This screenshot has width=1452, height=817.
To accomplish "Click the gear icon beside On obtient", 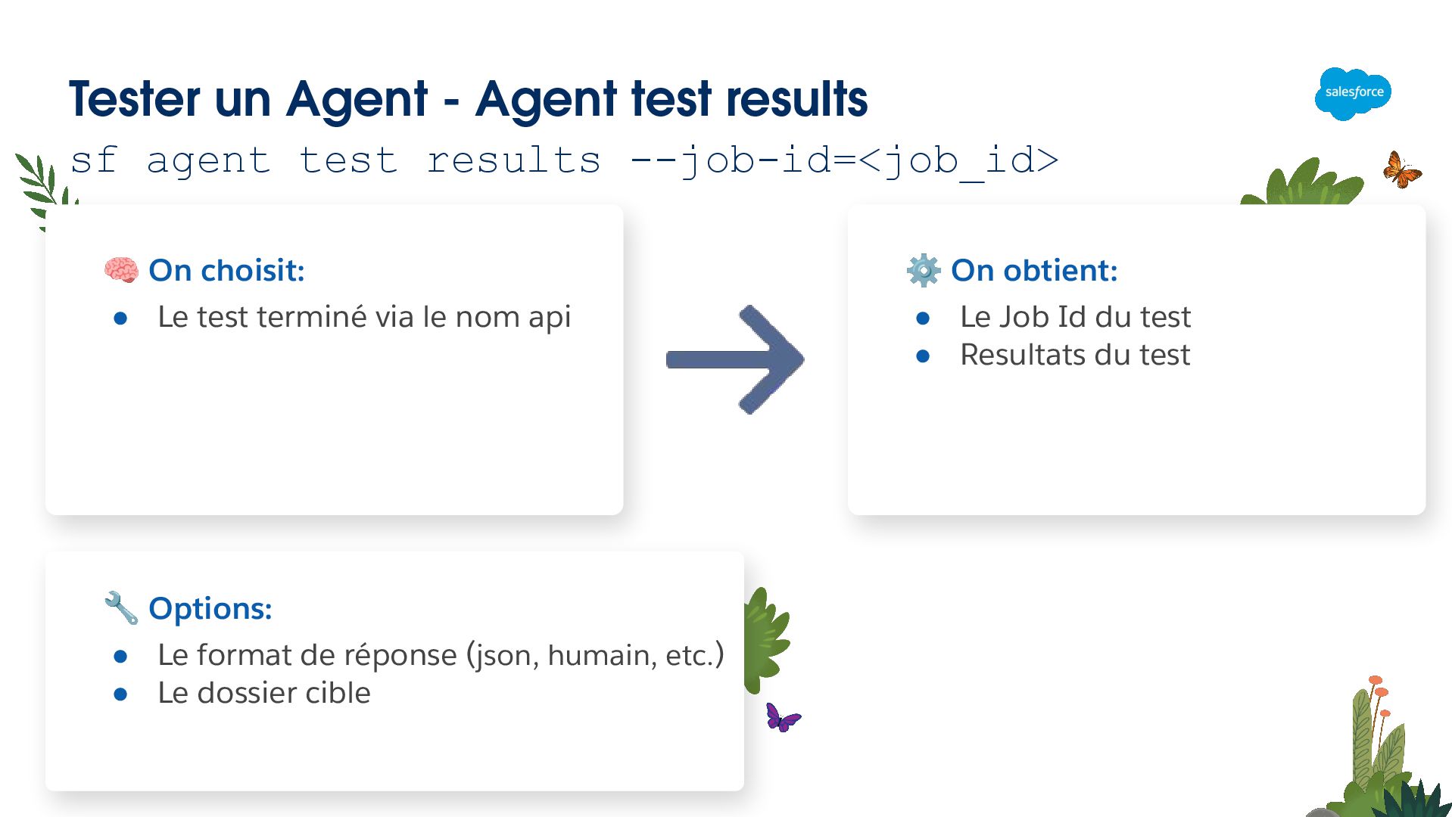I will (923, 270).
